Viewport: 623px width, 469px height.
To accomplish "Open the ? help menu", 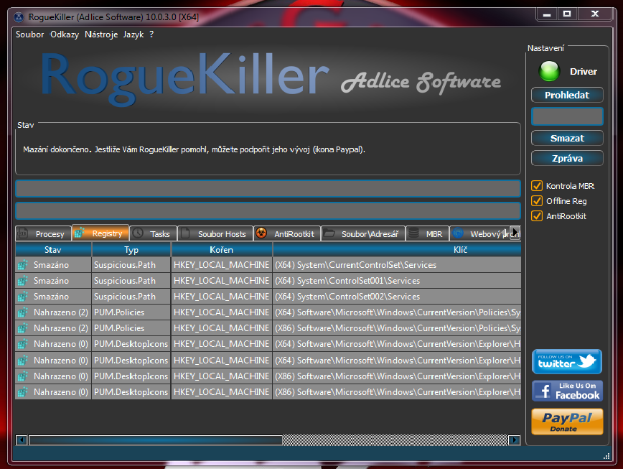I will (x=151, y=34).
